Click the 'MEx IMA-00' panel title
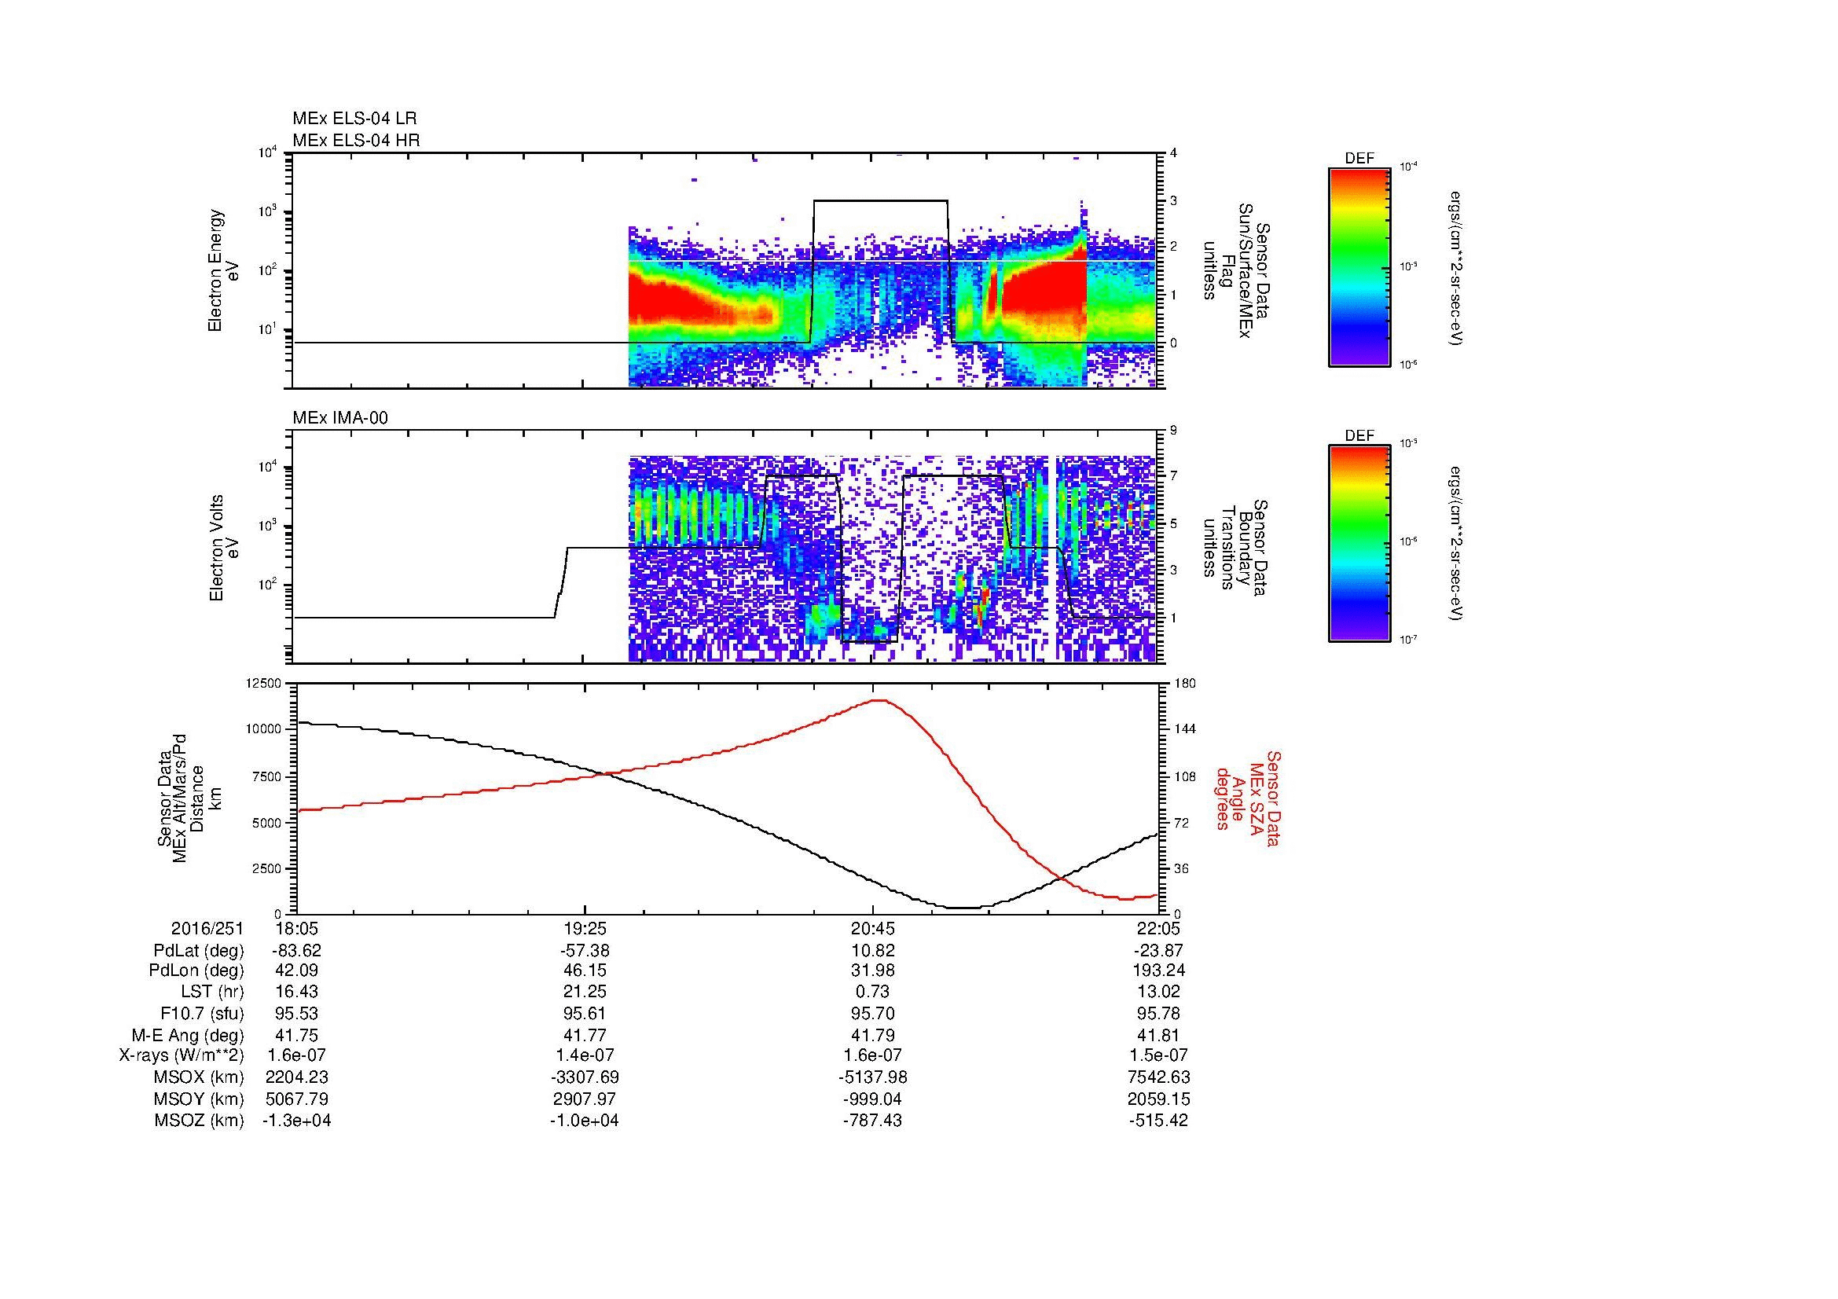Screen dimensions: 1838x1299 (x=340, y=418)
